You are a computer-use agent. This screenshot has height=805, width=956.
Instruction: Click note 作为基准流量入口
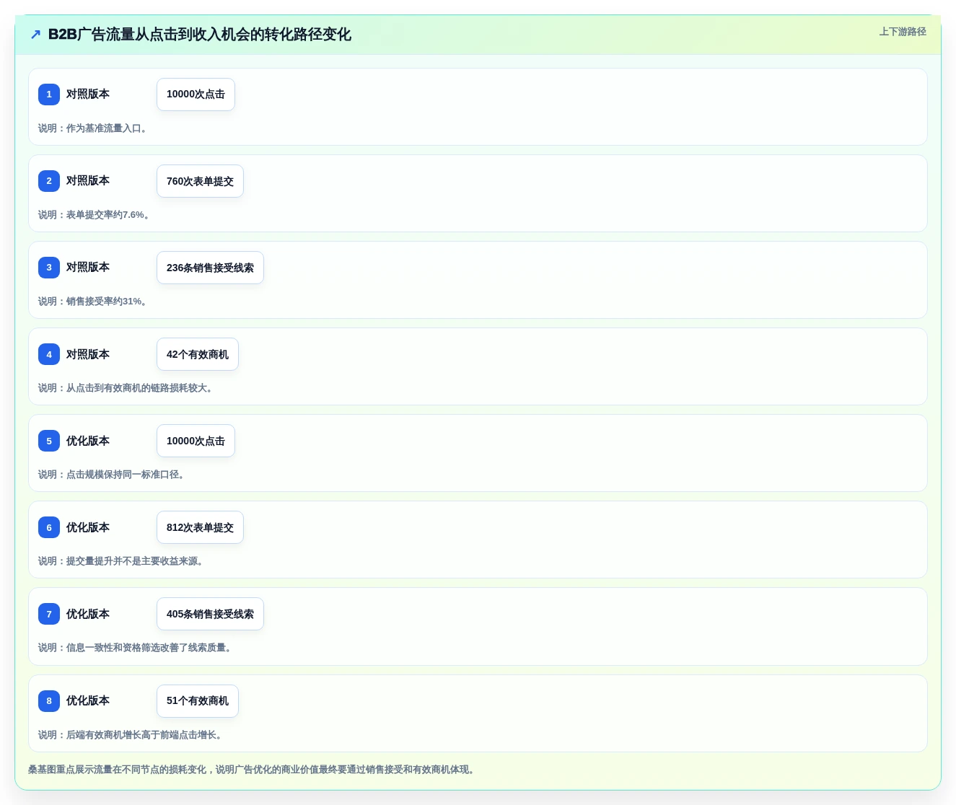94,128
